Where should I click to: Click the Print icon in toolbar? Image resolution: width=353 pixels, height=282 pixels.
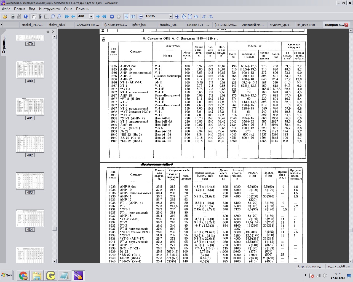coord(13,17)
